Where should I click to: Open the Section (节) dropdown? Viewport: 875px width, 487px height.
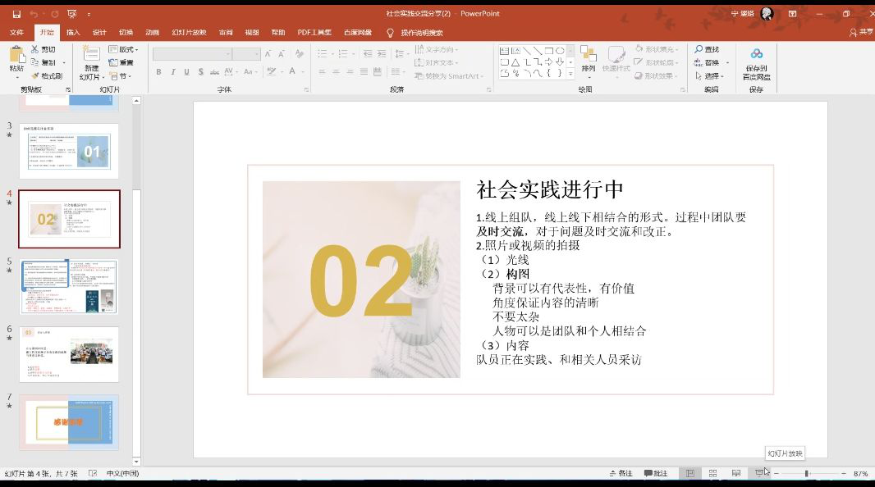(x=124, y=75)
